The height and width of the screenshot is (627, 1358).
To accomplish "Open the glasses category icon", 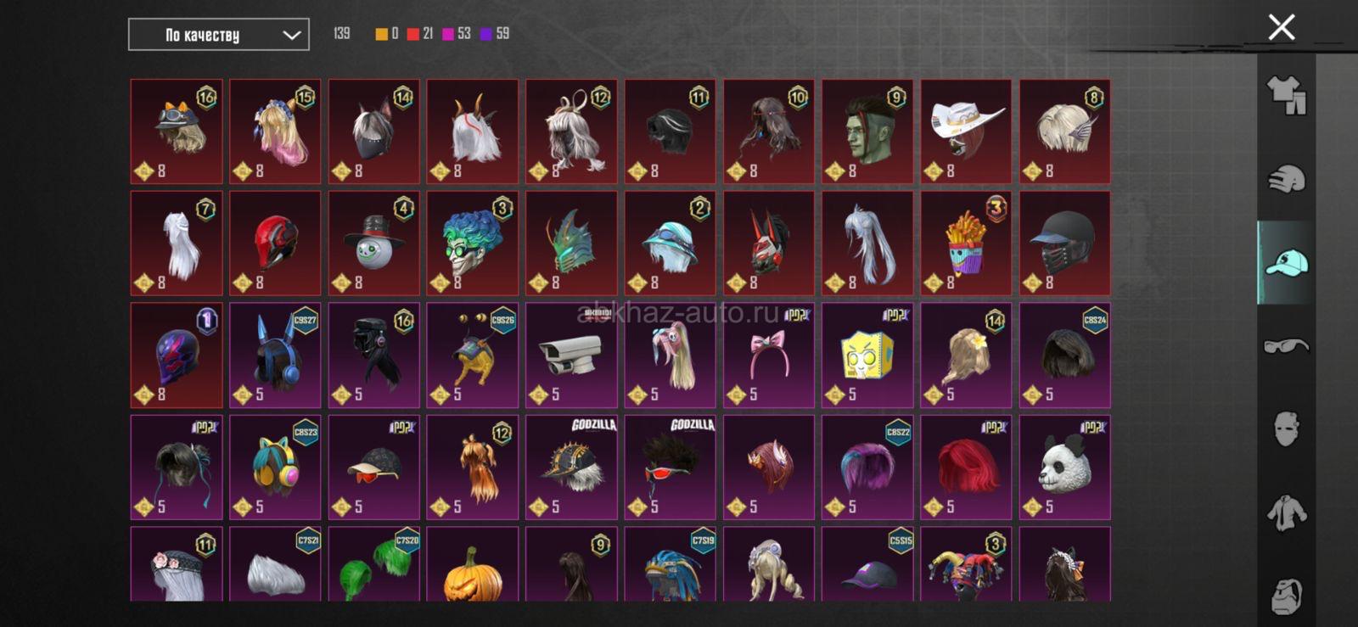I will 1287,345.
